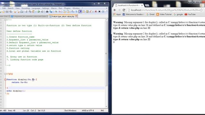Open the Function List toolbar icon

point(91,11)
